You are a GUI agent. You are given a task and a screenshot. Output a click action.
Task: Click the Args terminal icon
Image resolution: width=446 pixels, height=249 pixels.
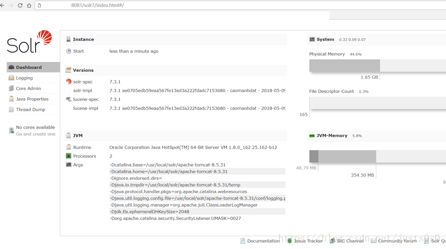(x=68, y=164)
